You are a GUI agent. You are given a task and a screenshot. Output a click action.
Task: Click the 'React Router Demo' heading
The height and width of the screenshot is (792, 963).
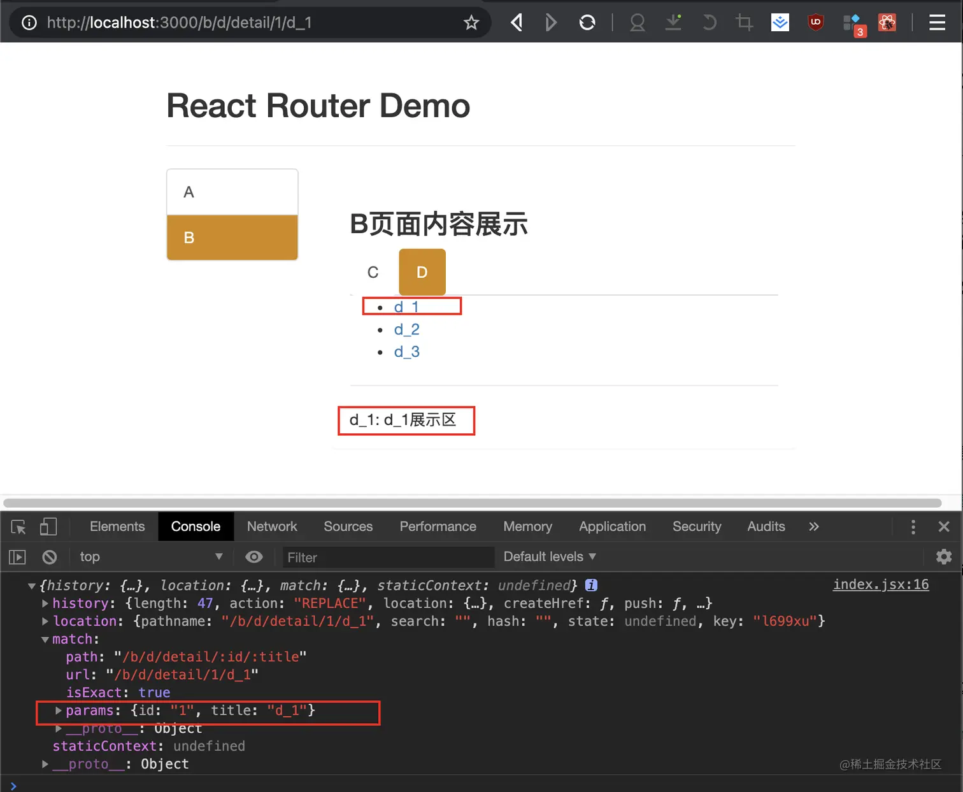click(318, 106)
